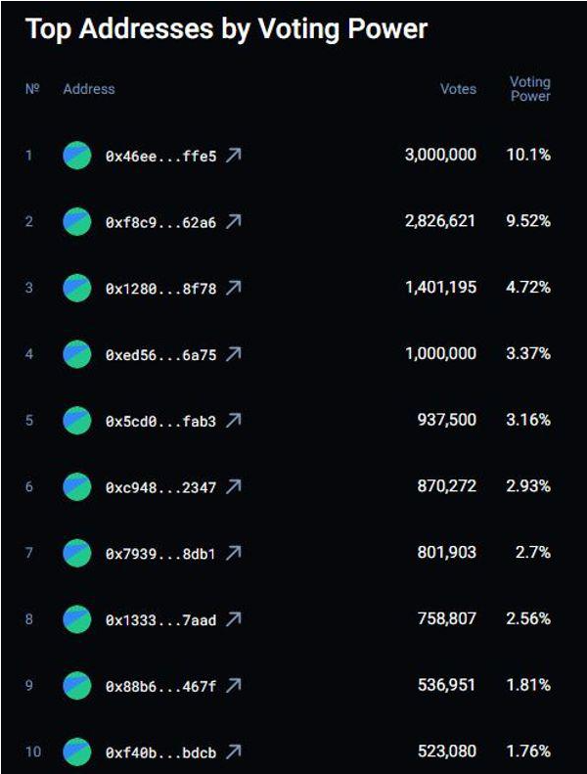Viewport: 587px width, 774px height.
Task: Click the avatar icon for 0x7939...8db1
Action: (77, 553)
